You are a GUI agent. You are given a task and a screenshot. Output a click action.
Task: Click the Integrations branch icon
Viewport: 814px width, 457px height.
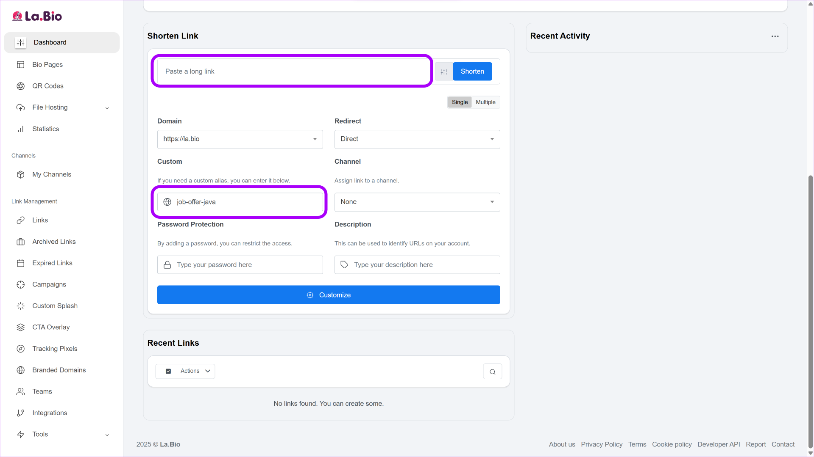click(20, 413)
